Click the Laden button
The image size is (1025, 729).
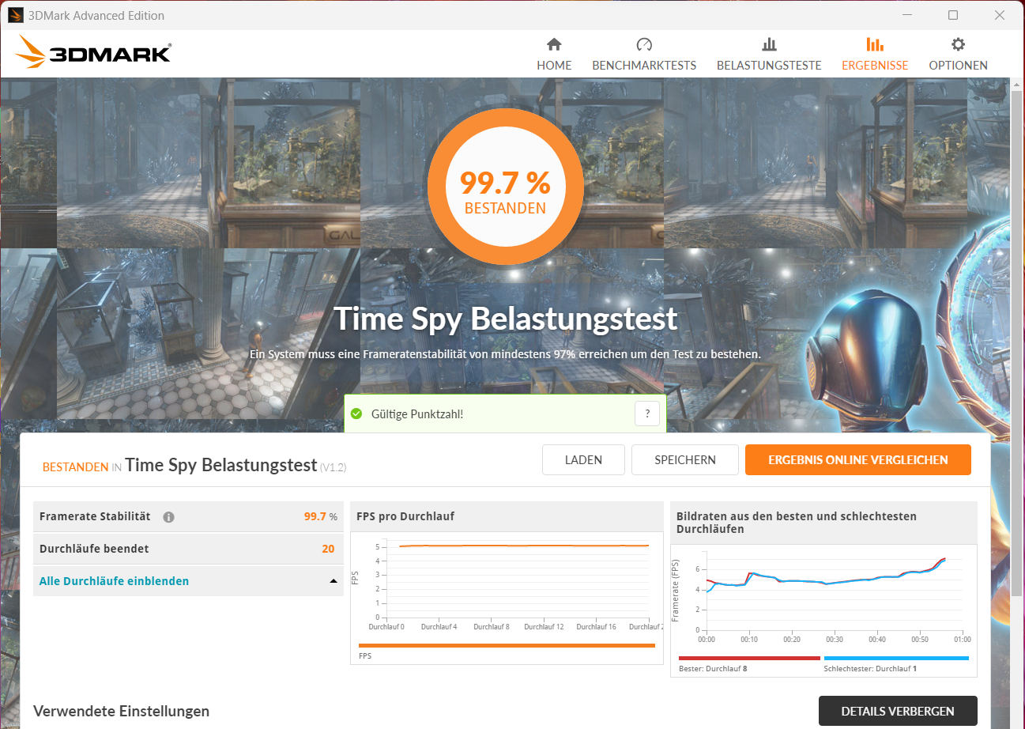point(583,459)
